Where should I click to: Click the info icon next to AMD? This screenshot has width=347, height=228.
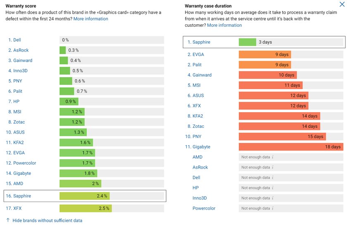click(273, 157)
